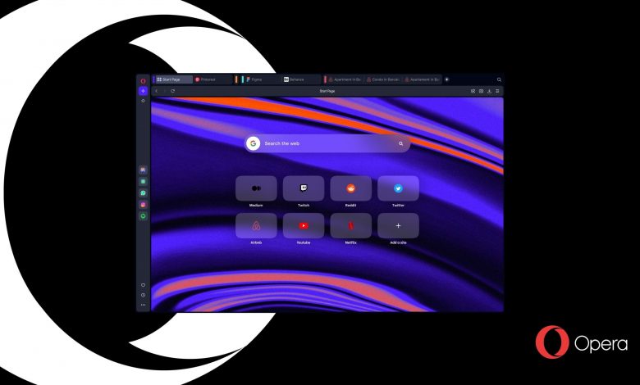The height and width of the screenshot is (385, 640).
Task: Open Instagram in the sidebar
Action: tap(143, 205)
